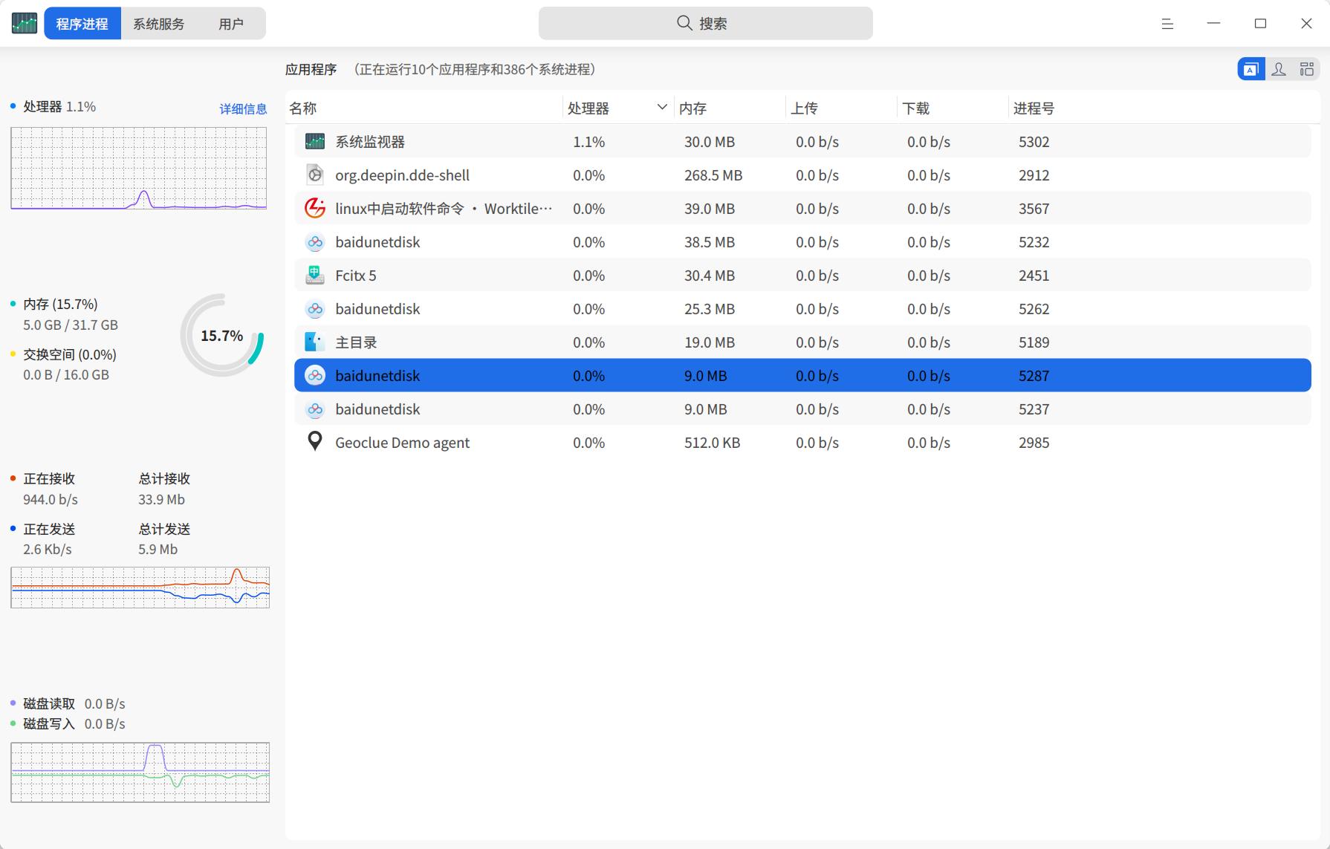Show all processes filter icon
The height and width of the screenshot is (849, 1330).
tap(1307, 69)
